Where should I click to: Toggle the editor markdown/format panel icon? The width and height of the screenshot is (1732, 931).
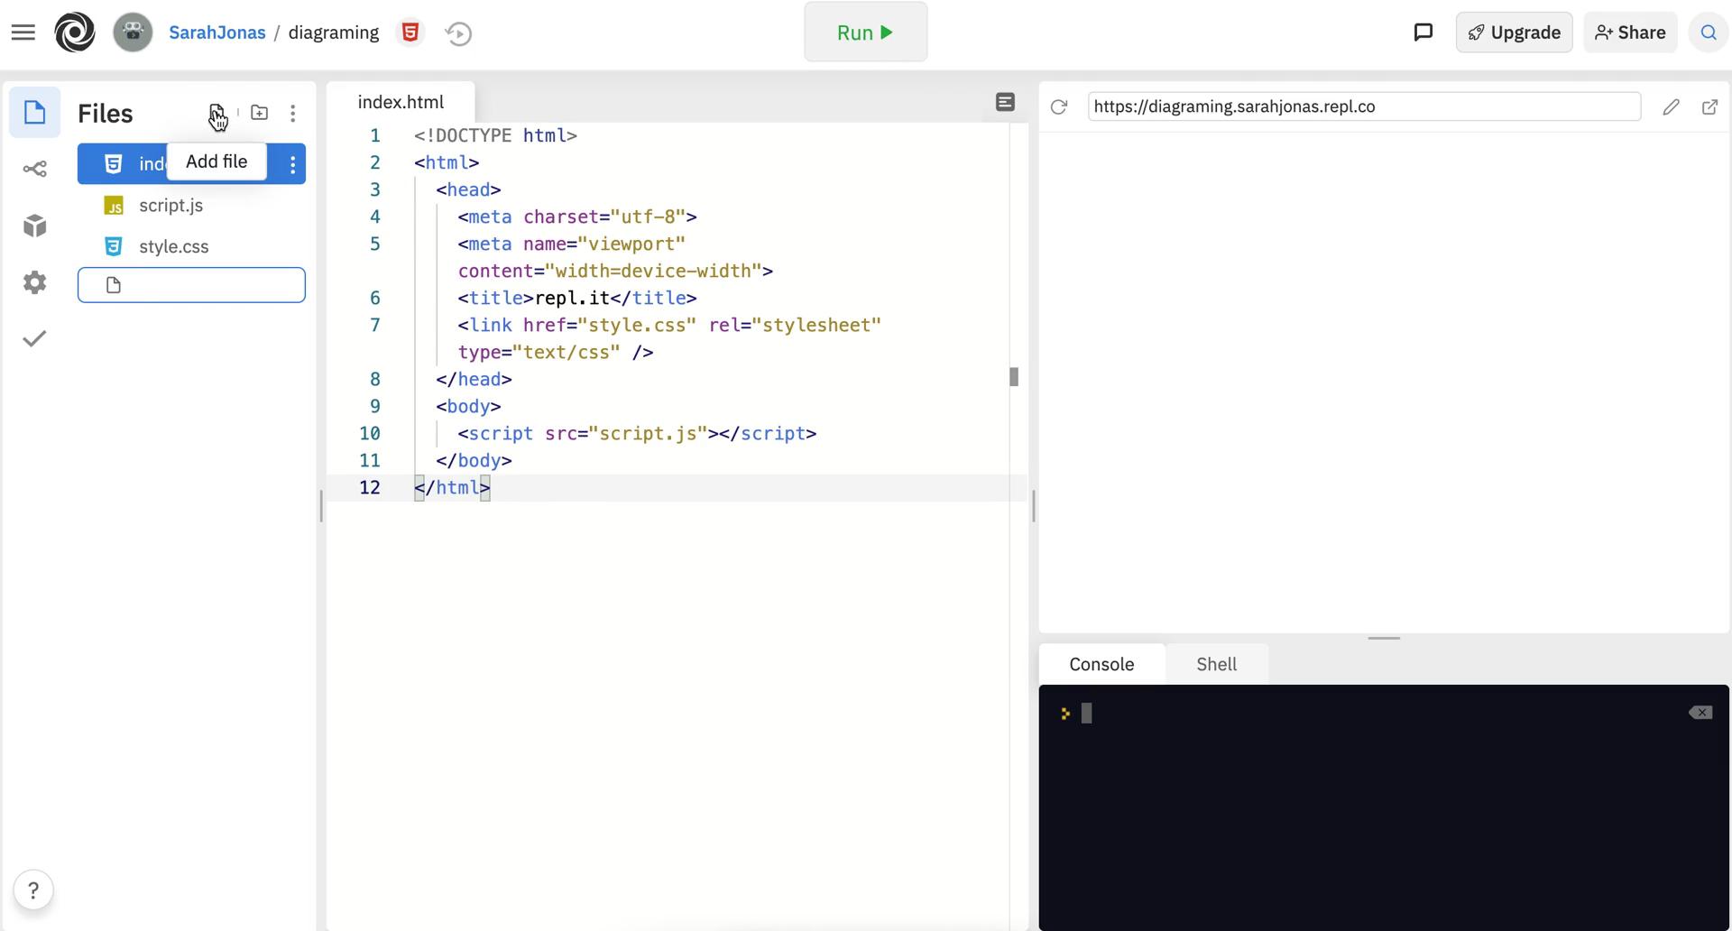[x=1005, y=102]
